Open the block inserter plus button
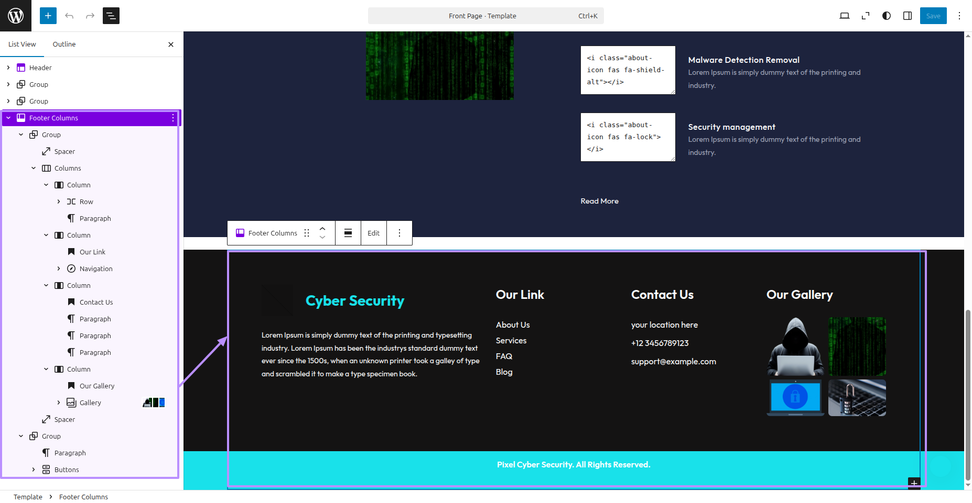Image resolution: width=972 pixels, height=503 pixels. coord(48,16)
